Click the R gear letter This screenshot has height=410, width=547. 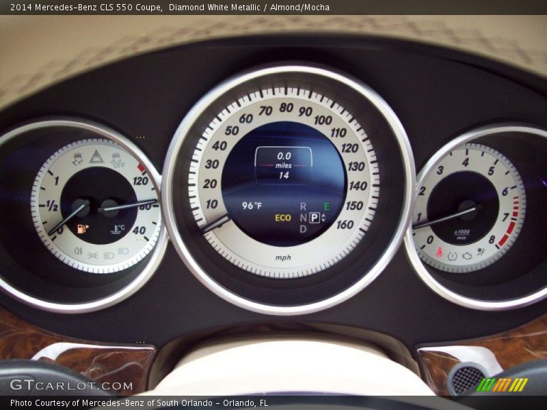(303, 206)
